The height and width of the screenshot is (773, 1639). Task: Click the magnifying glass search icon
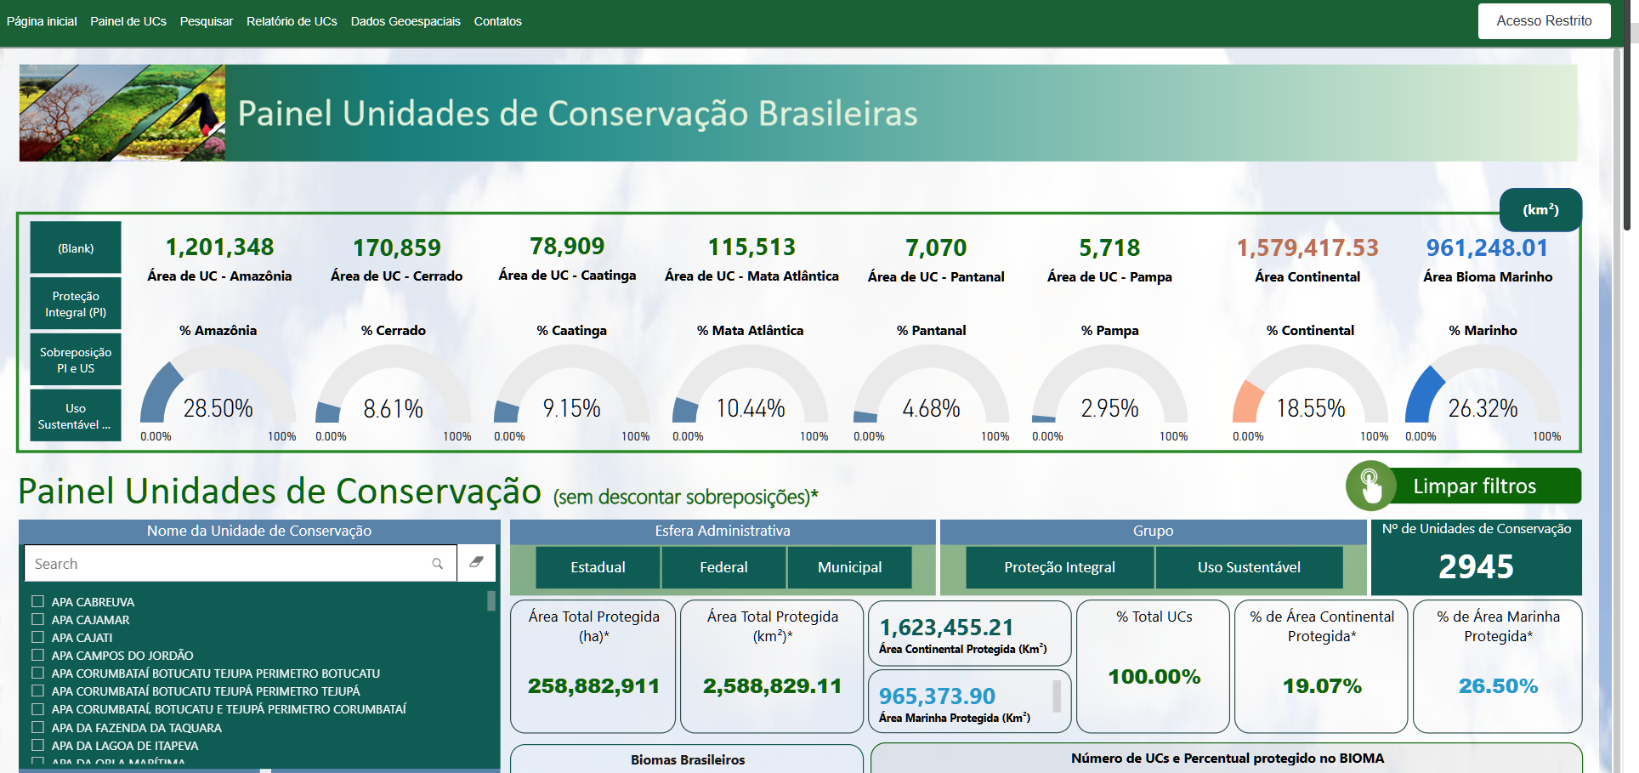(x=437, y=564)
